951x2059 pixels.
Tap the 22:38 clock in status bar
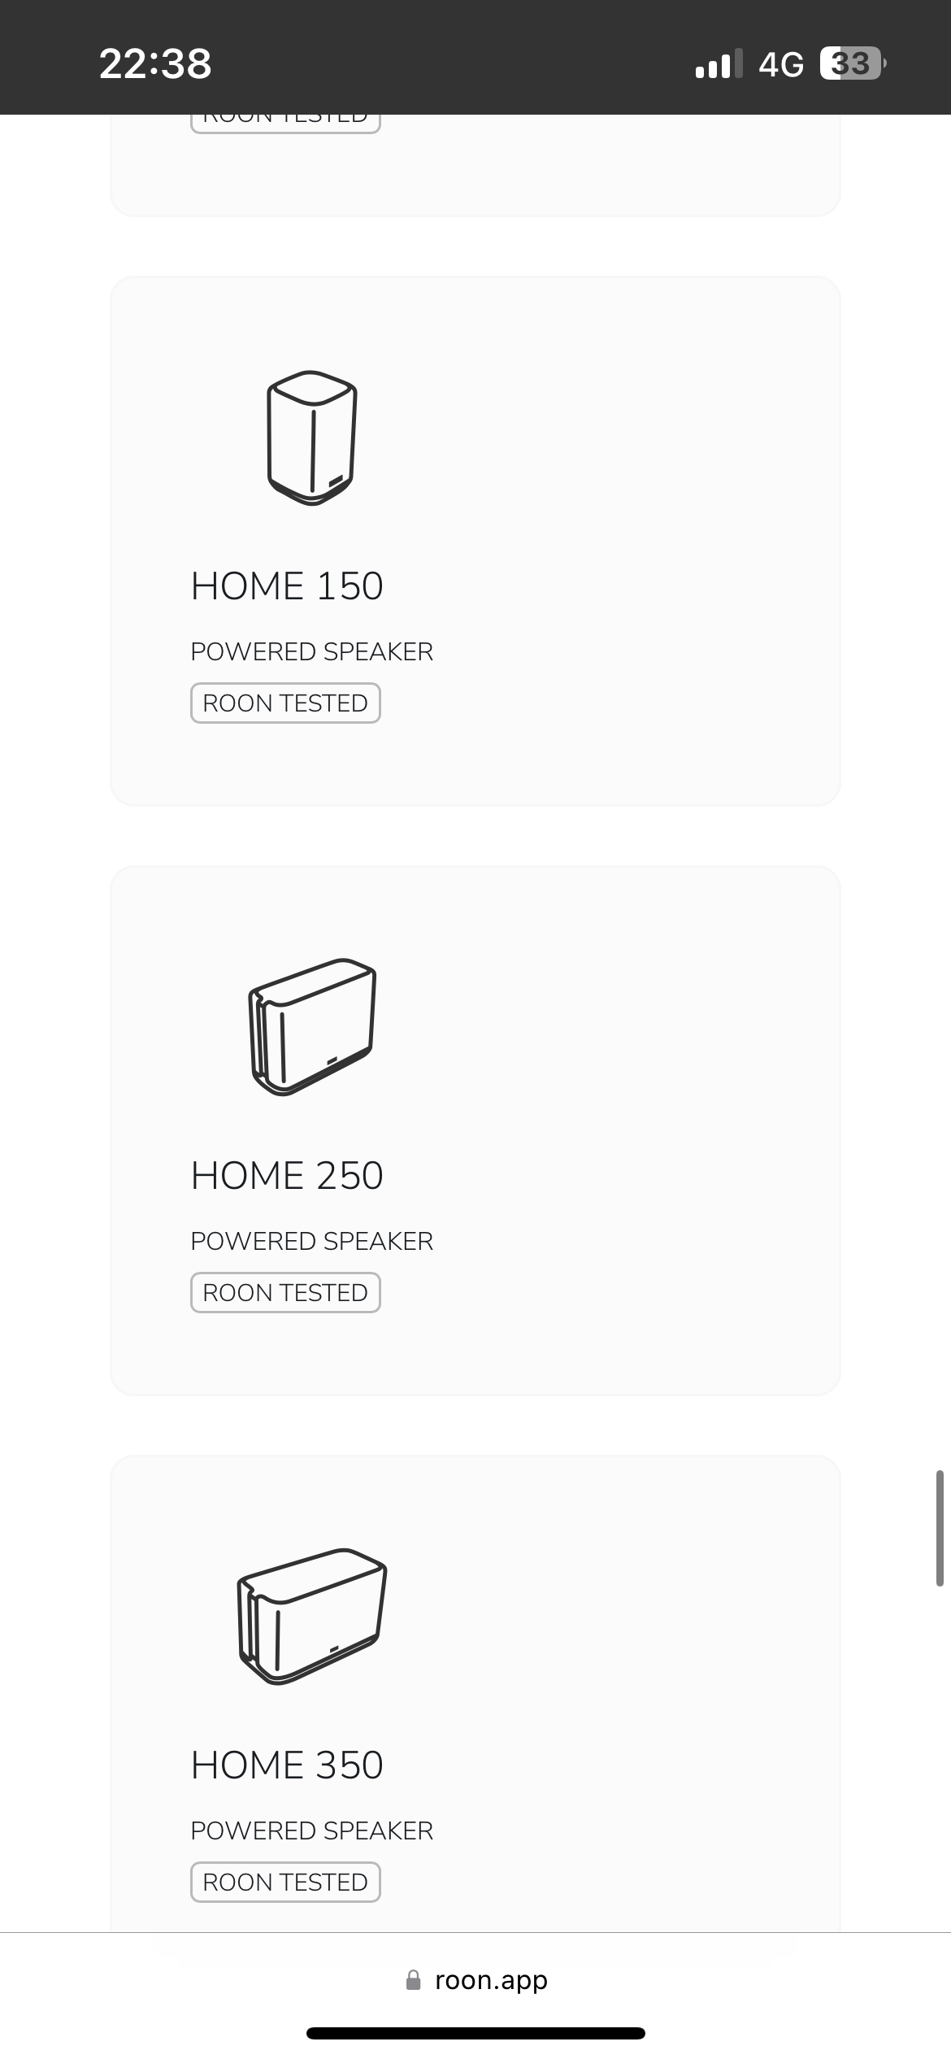click(x=155, y=63)
